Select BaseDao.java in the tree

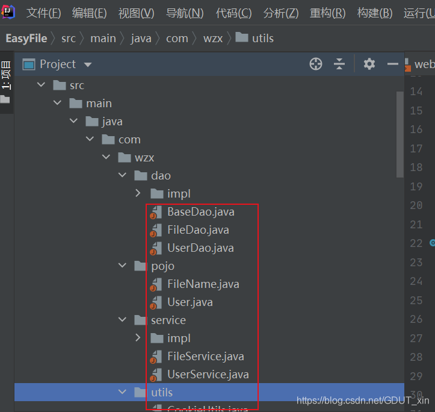tap(201, 212)
